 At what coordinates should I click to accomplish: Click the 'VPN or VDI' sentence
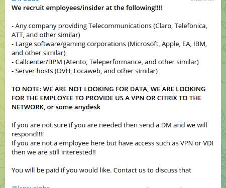point(112,143)
